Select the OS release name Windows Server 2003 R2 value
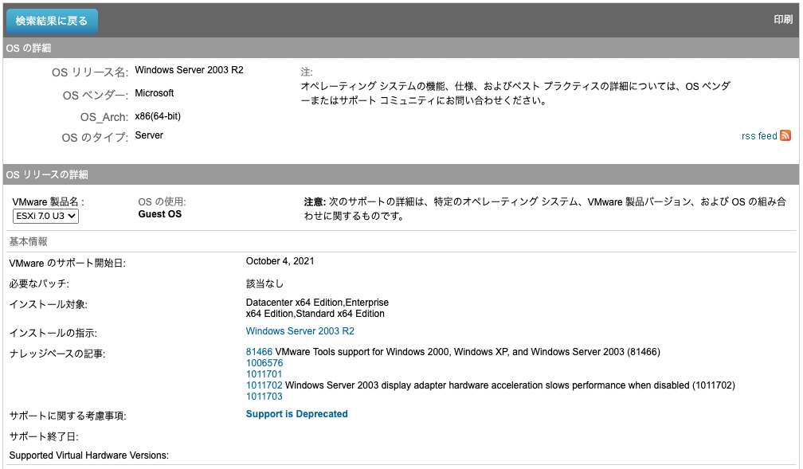The height and width of the screenshot is (469, 803). pos(189,70)
